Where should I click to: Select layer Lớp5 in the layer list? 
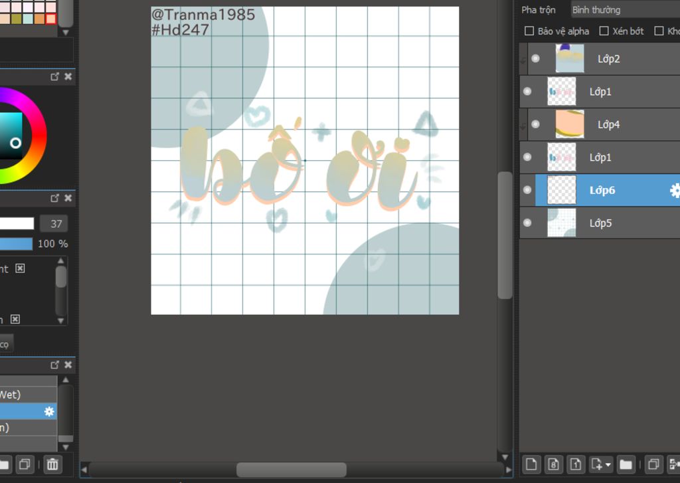point(600,223)
